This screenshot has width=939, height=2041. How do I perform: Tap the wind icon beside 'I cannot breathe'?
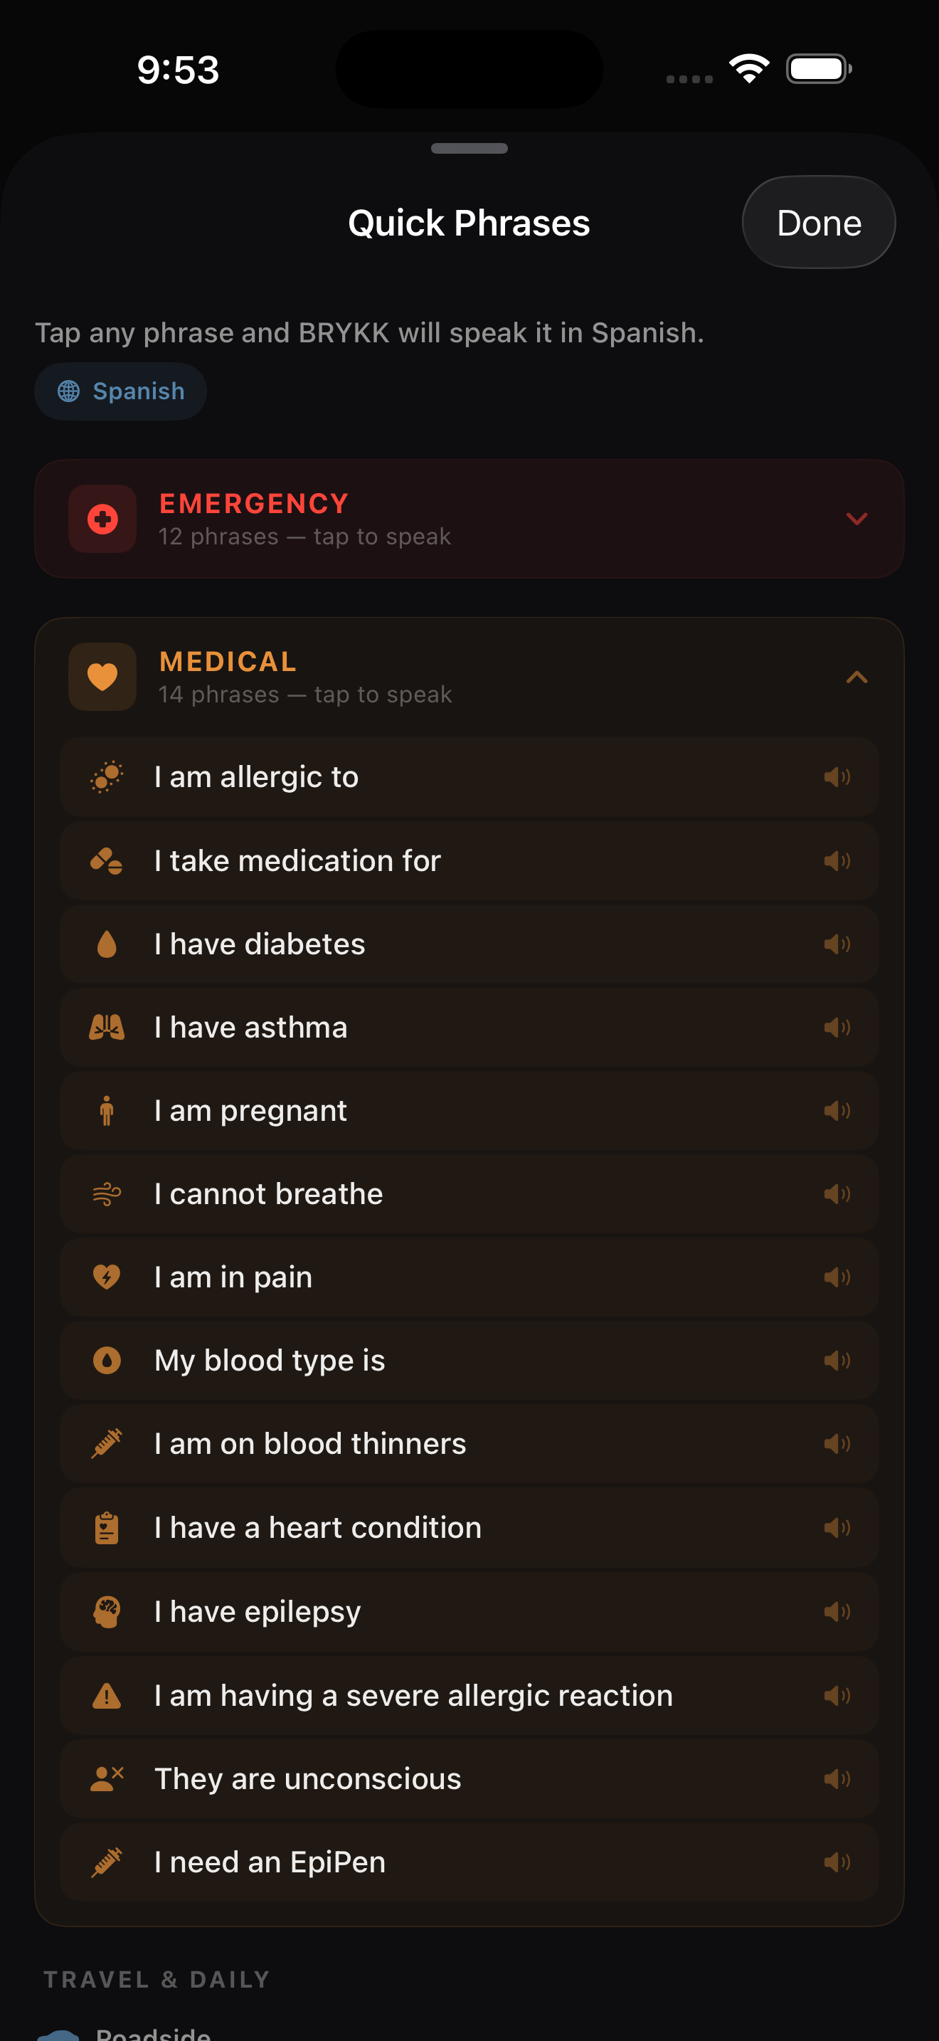(106, 1193)
